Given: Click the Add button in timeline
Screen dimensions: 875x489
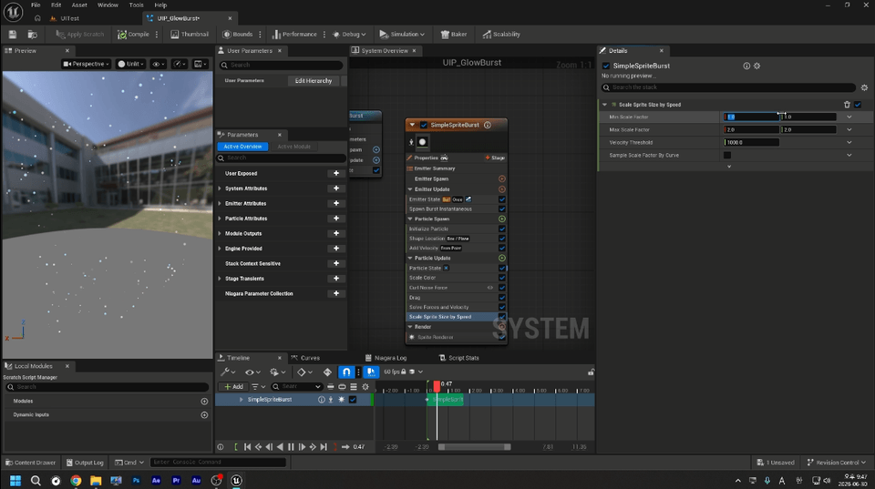Looking at the screenshot, I should coord(233,386).
